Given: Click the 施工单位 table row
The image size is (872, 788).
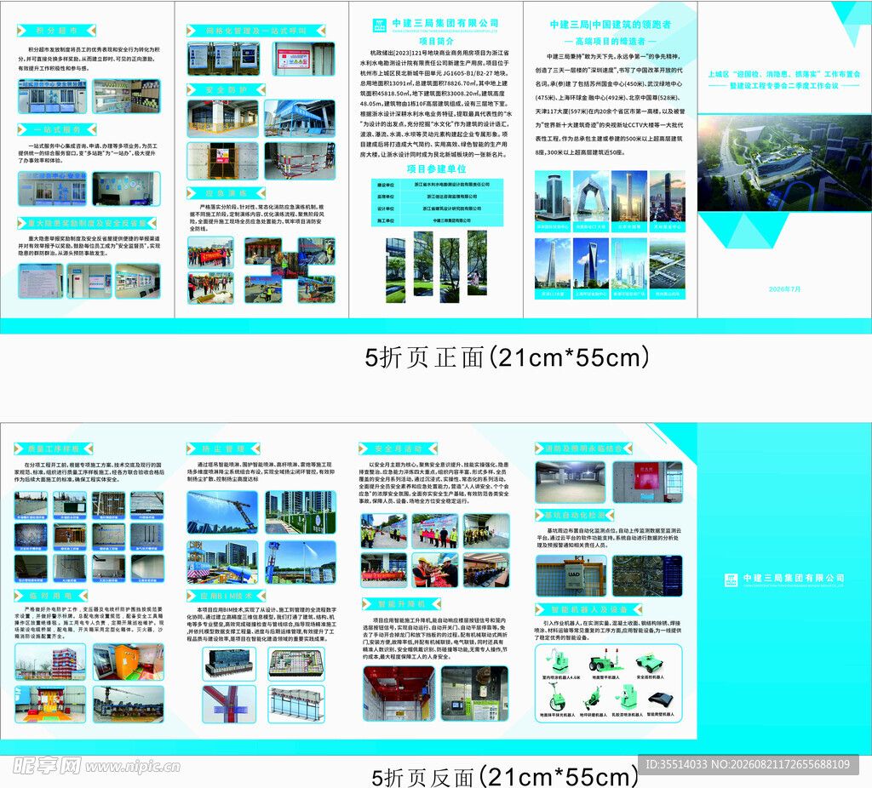Looking at the screenshot, I should coord(437,220).
